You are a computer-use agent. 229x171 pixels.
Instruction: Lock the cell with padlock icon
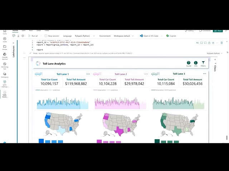point(209,43)
